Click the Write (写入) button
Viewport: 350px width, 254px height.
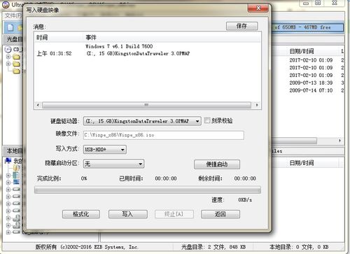click(128, 214)
